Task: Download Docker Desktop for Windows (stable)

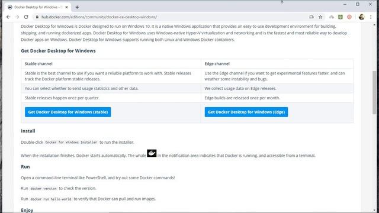Action: click(68, 112)
